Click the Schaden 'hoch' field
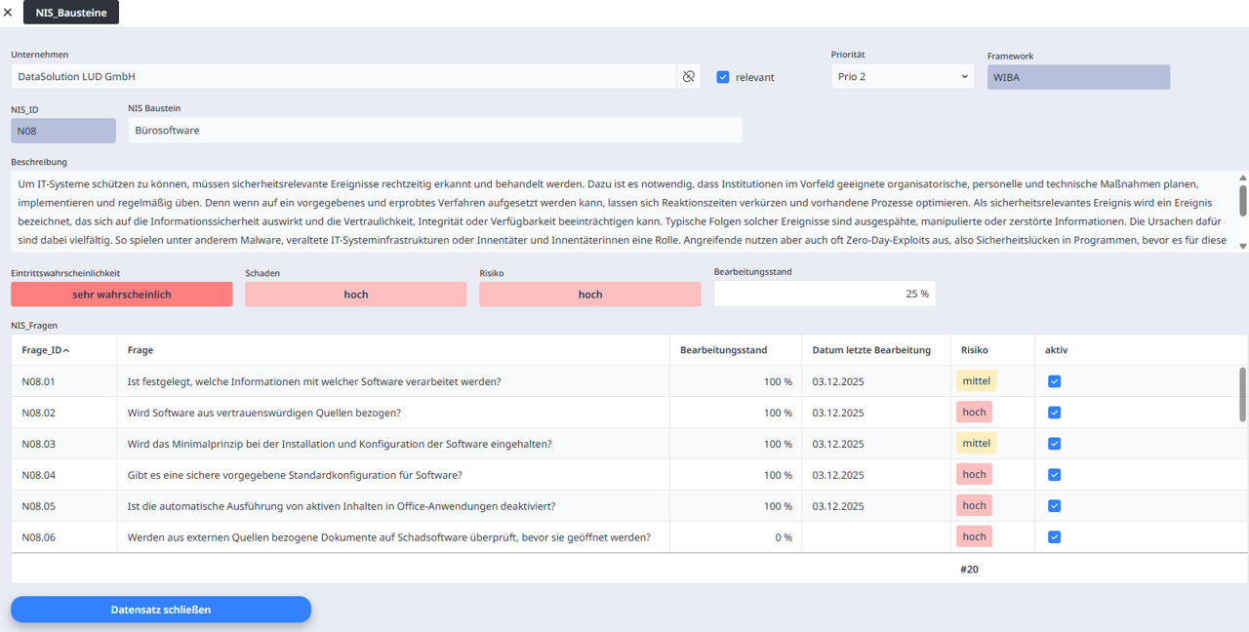 (x=356, y=295)
